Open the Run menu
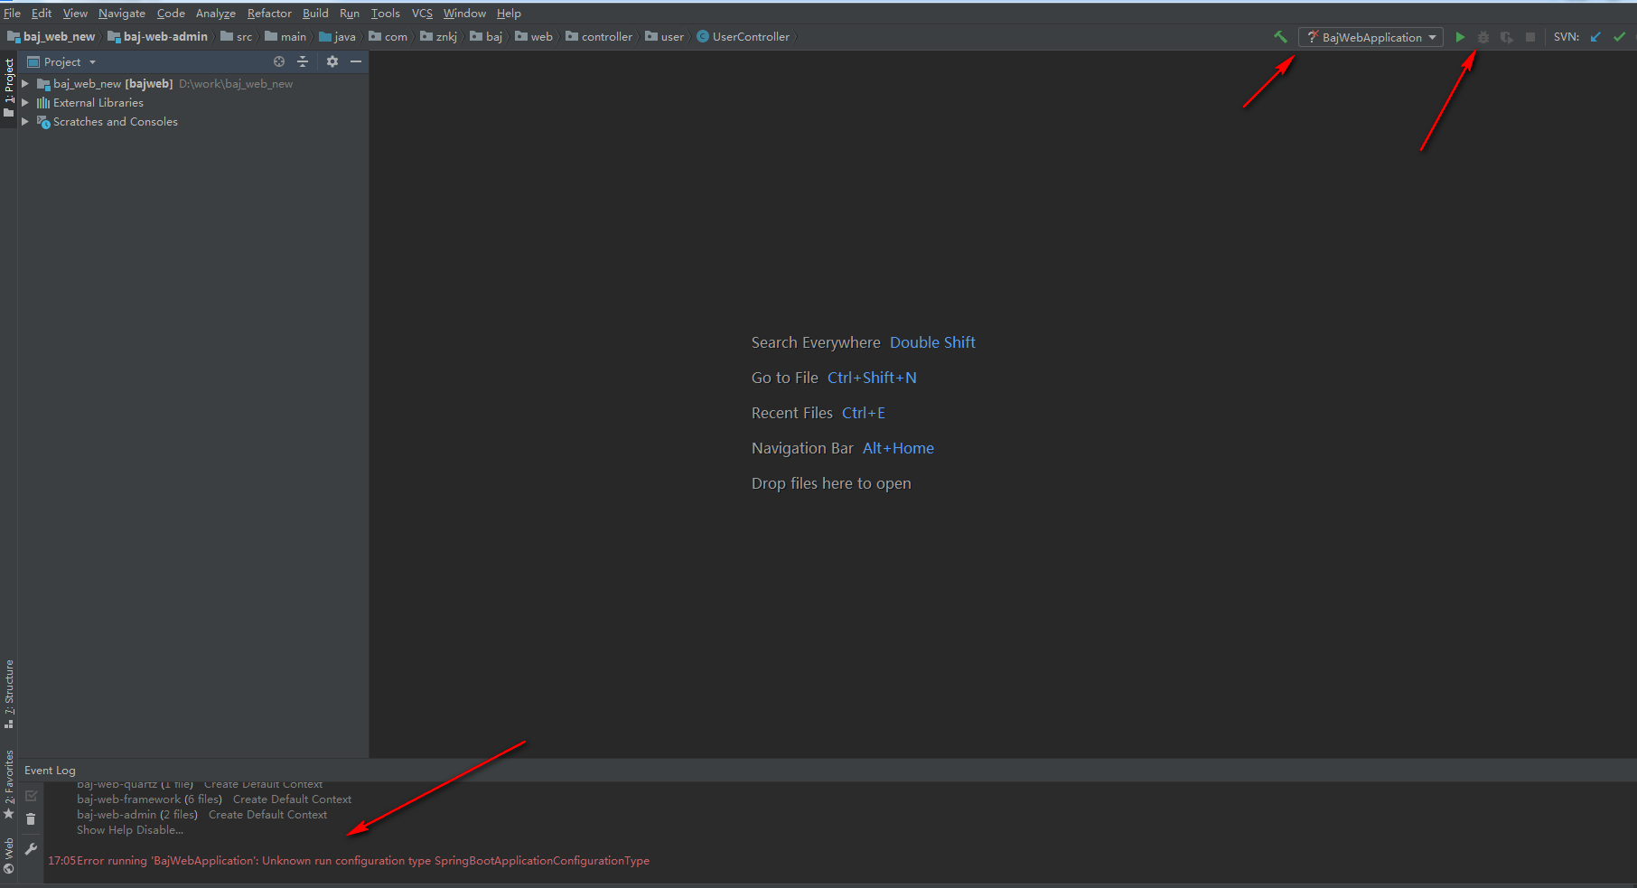Viewport: 1637px width, 888px height. click(x=349, y=13)
